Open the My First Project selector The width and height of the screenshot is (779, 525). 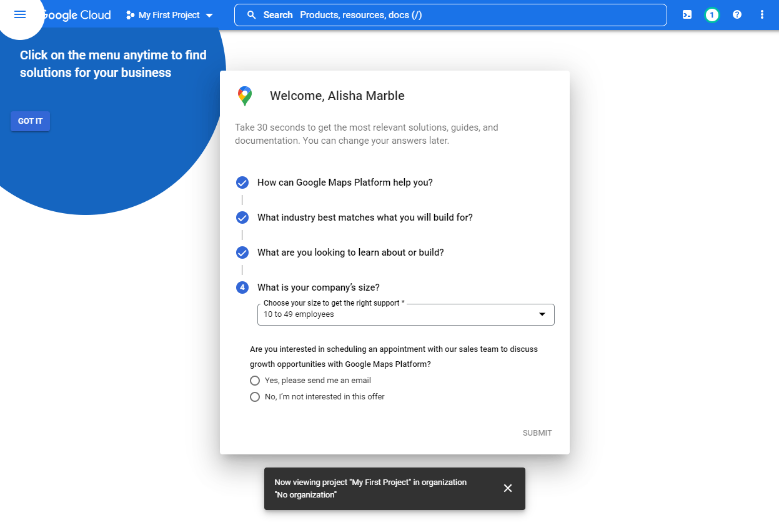169,15
